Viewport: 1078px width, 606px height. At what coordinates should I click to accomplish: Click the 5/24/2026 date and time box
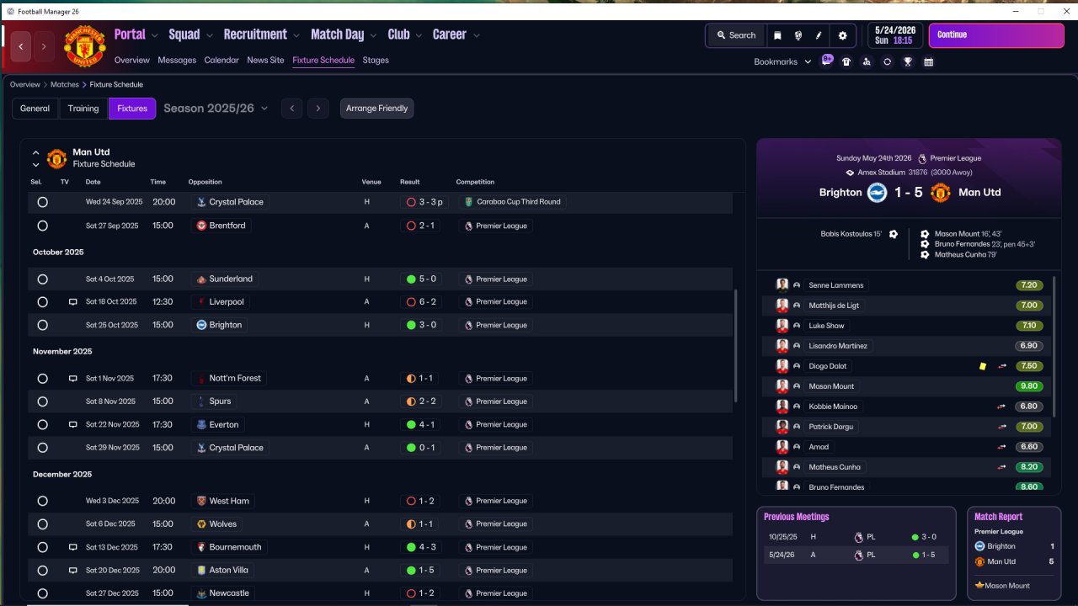pyautogui.click(x=894, y=35)
